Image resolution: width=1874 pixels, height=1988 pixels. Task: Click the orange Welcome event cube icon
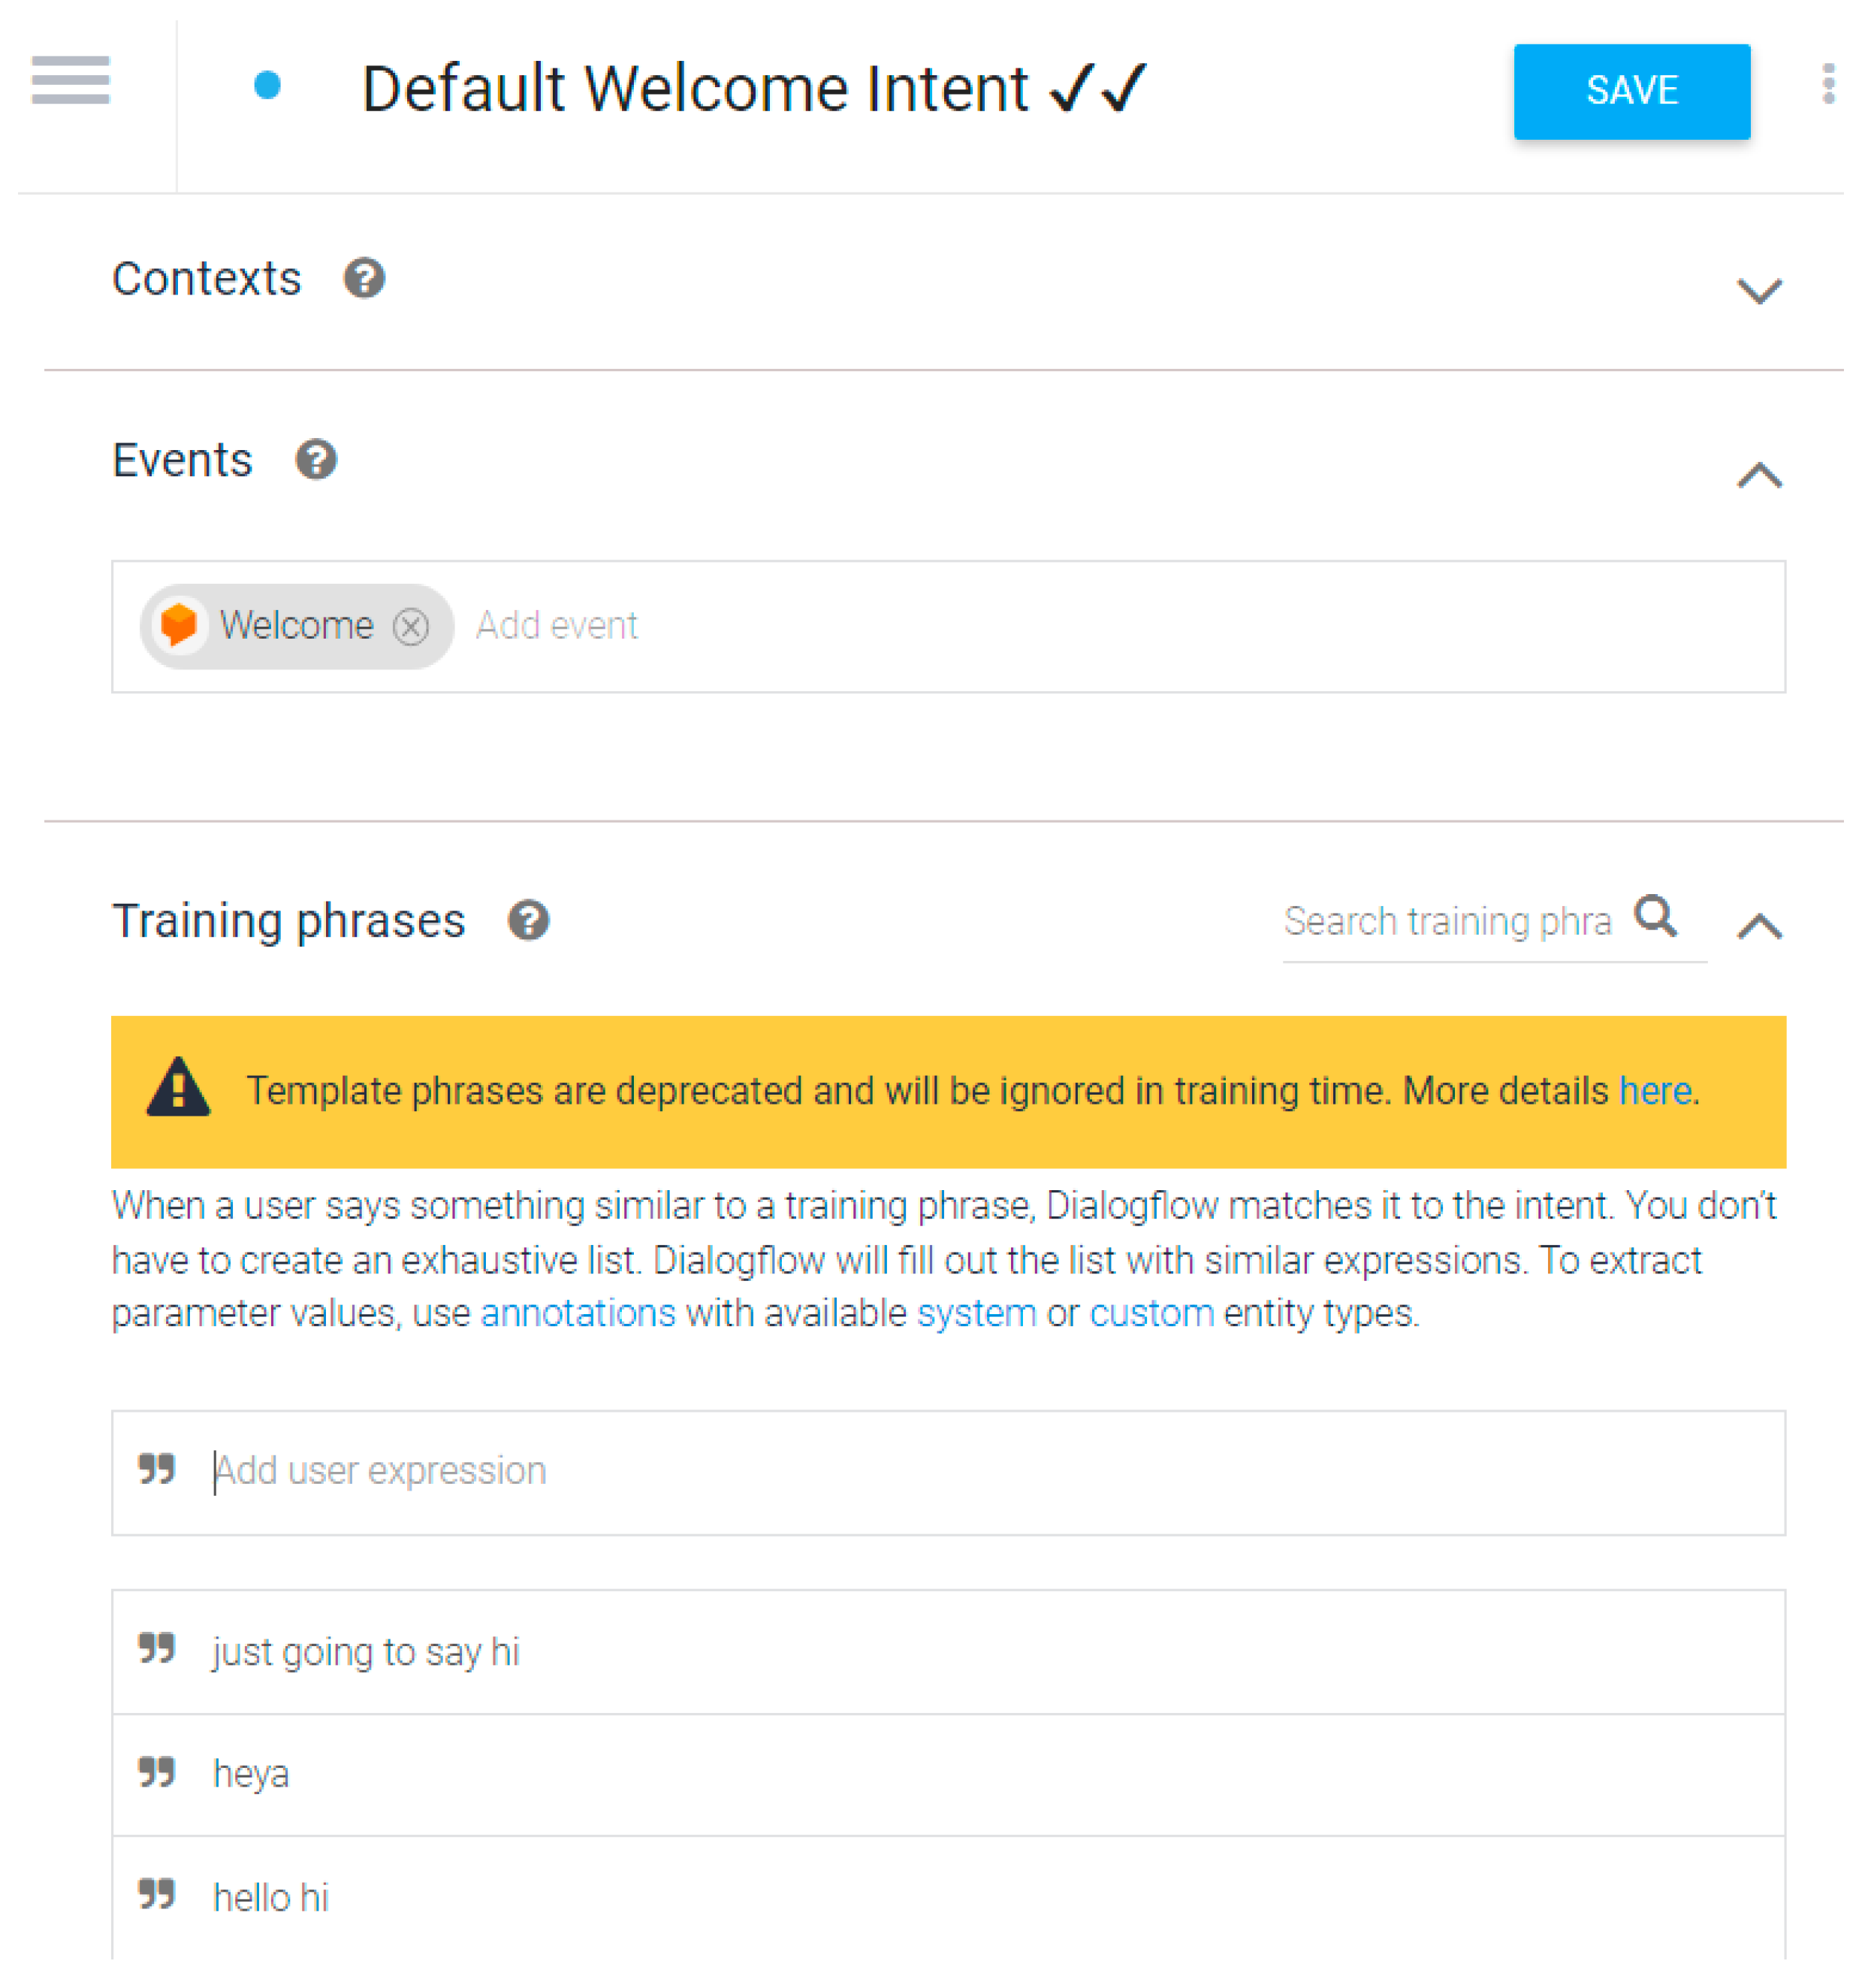[x=179, y=625]
